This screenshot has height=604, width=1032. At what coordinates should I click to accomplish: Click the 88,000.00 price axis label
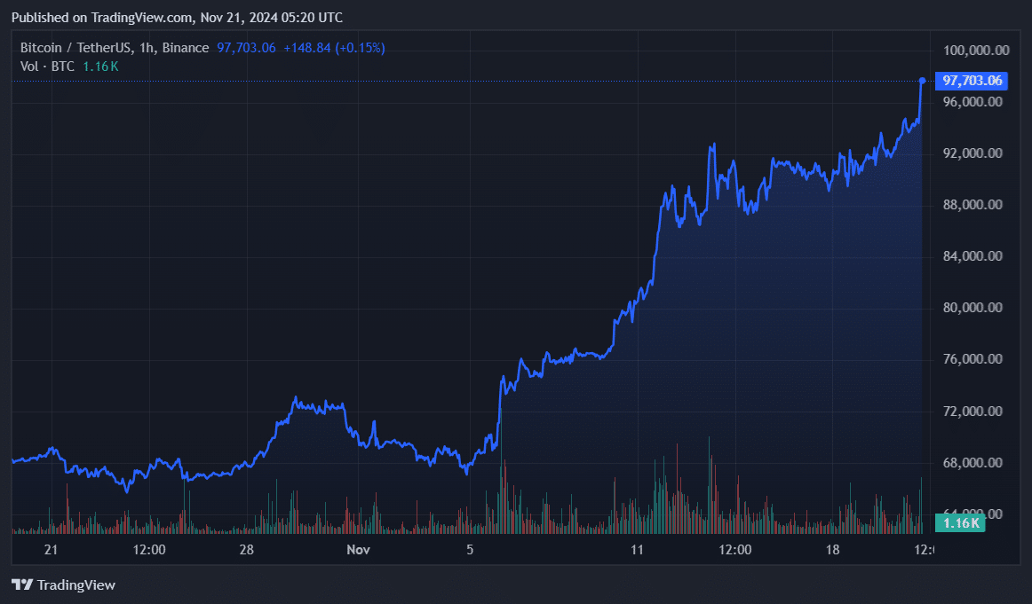pos(972,205)
